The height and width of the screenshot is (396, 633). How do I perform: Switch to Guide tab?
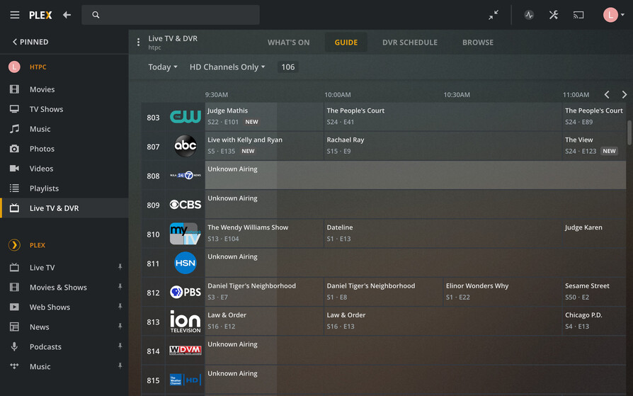[x=346, y=43]
